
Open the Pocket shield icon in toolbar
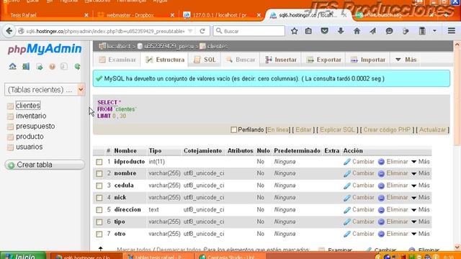[x=324, y=31]
